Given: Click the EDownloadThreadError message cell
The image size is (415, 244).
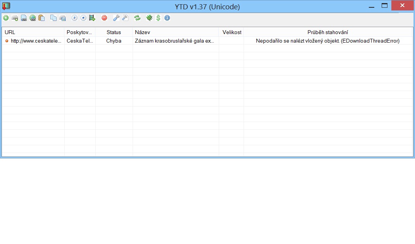Looking at the screenshot, I should 328,41.
